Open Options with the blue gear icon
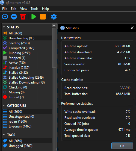The width and height of the screenshot is (136, 151). point(54,17)
